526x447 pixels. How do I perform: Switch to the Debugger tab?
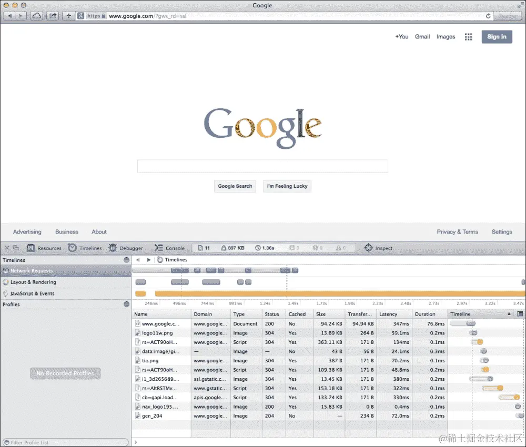coord(126,248)
